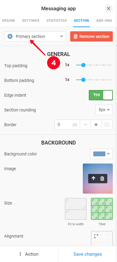Open the Primary section dropdown

click(35, 36)
